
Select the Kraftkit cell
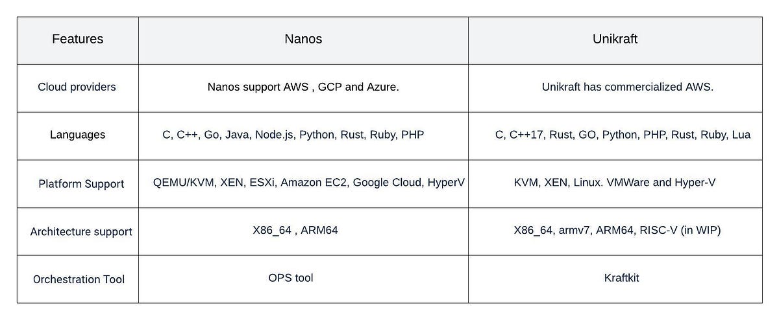point(621,278)
